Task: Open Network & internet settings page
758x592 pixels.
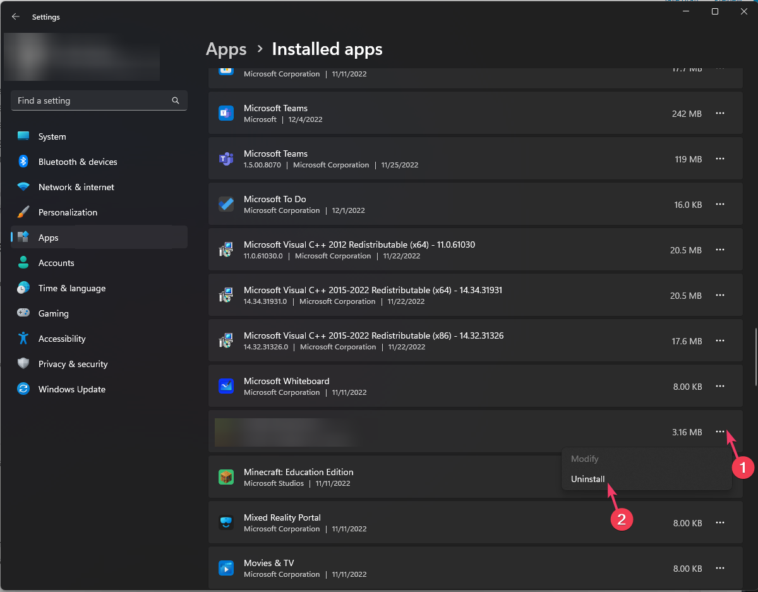Action: (x=99, y=187)
